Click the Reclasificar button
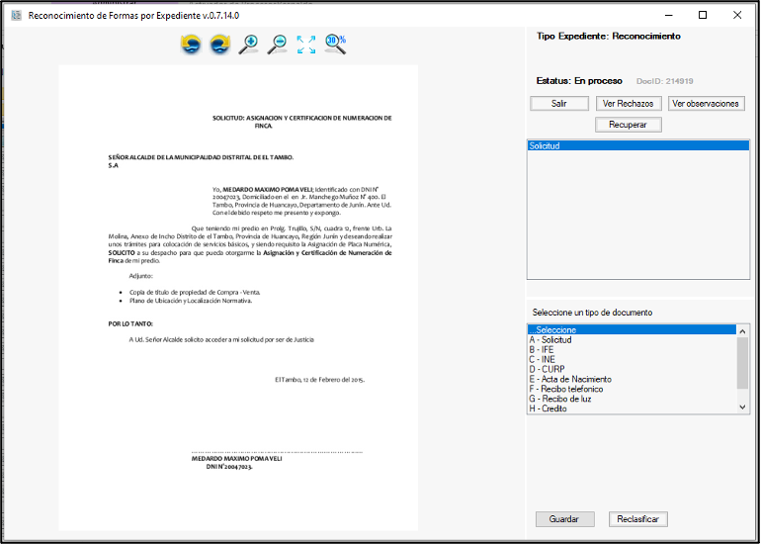Image resolution: width=761 pixels, height=544 pixels. [638, 519]
